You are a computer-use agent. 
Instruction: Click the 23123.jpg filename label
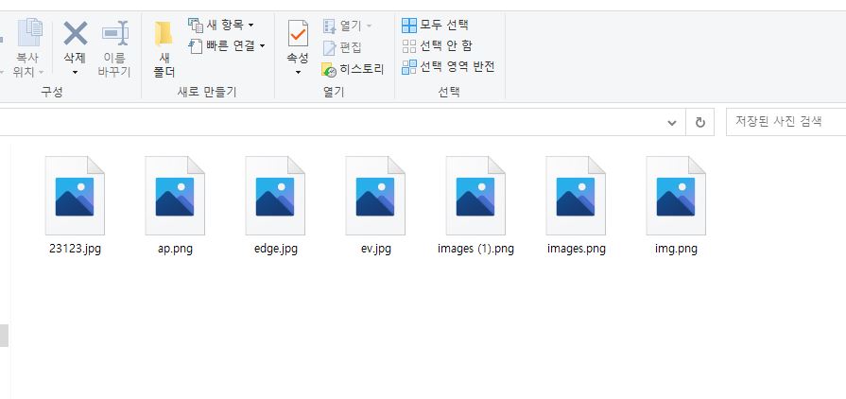pos(75,249)
